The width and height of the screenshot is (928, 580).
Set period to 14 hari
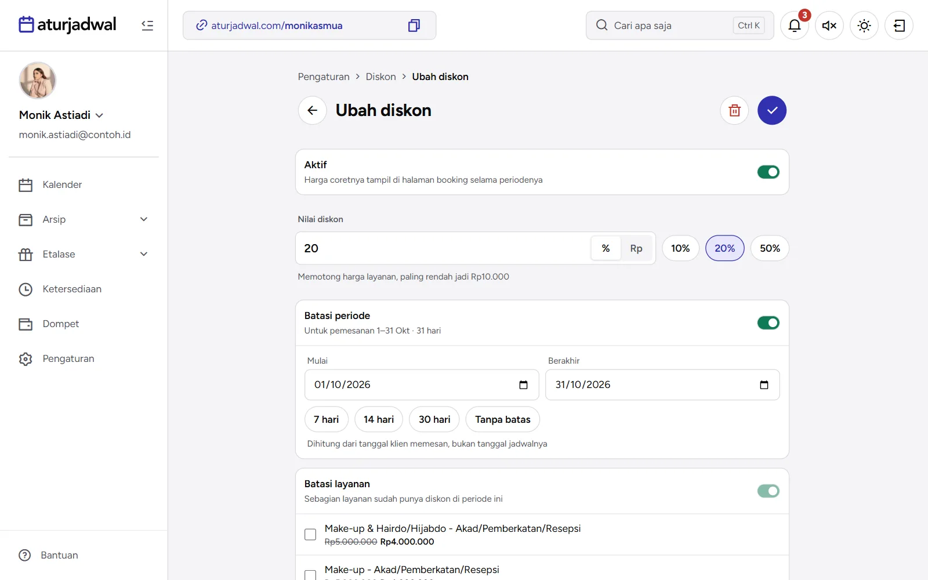[x=379, y=419]
